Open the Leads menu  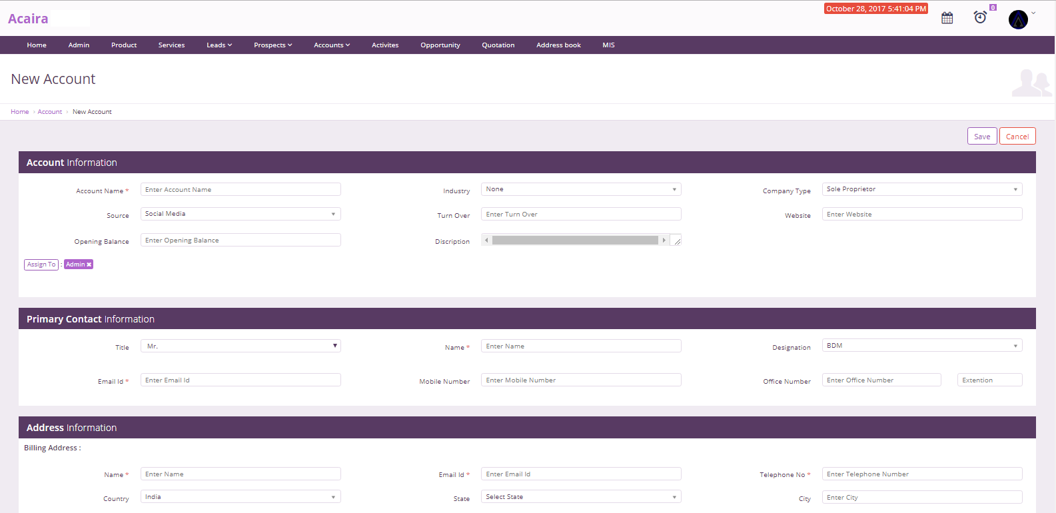click(x=219, y=45)
